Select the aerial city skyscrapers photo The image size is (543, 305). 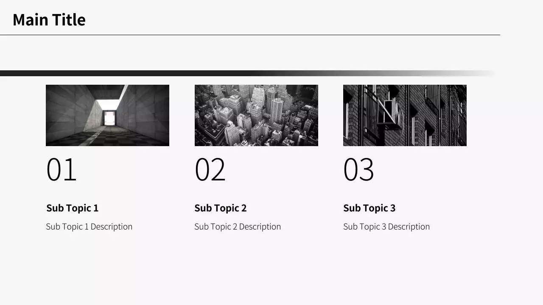[256, 115]
